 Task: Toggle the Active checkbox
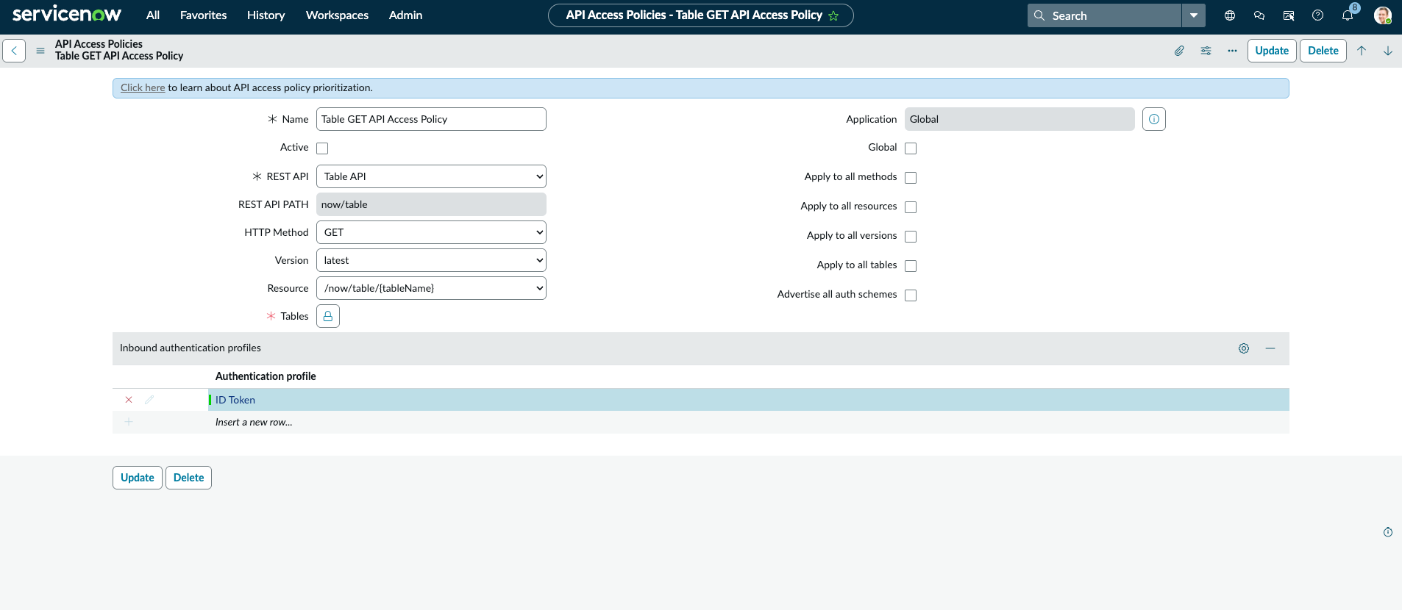point(322,148)
